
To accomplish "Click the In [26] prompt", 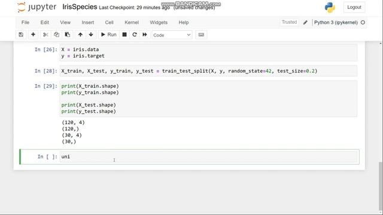I will click(46, 50).
